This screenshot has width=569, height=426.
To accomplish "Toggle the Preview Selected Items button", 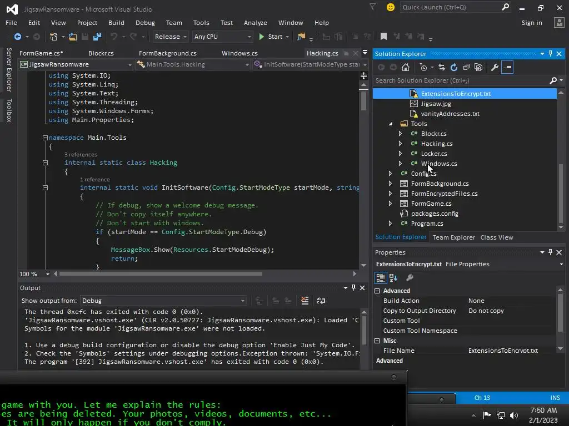I will click(x=507, y=67).
